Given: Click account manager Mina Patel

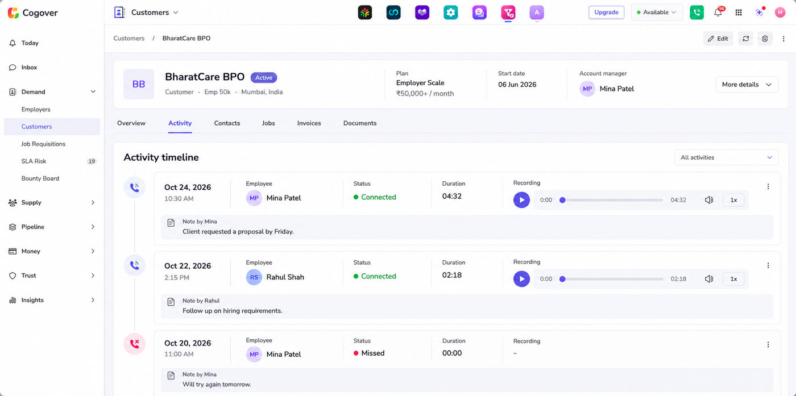Looking at the screenshot, I should tap(607, 89).
